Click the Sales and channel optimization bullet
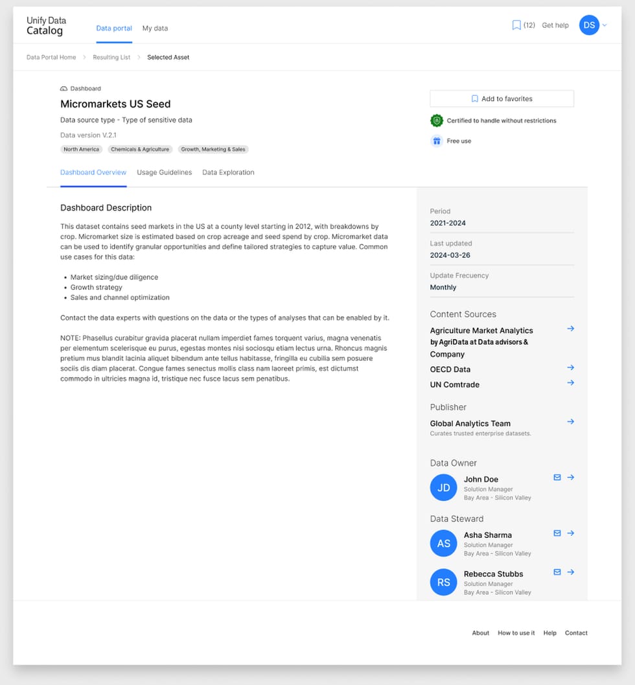The width and height of the screenshot is (635, 685). 120,297
